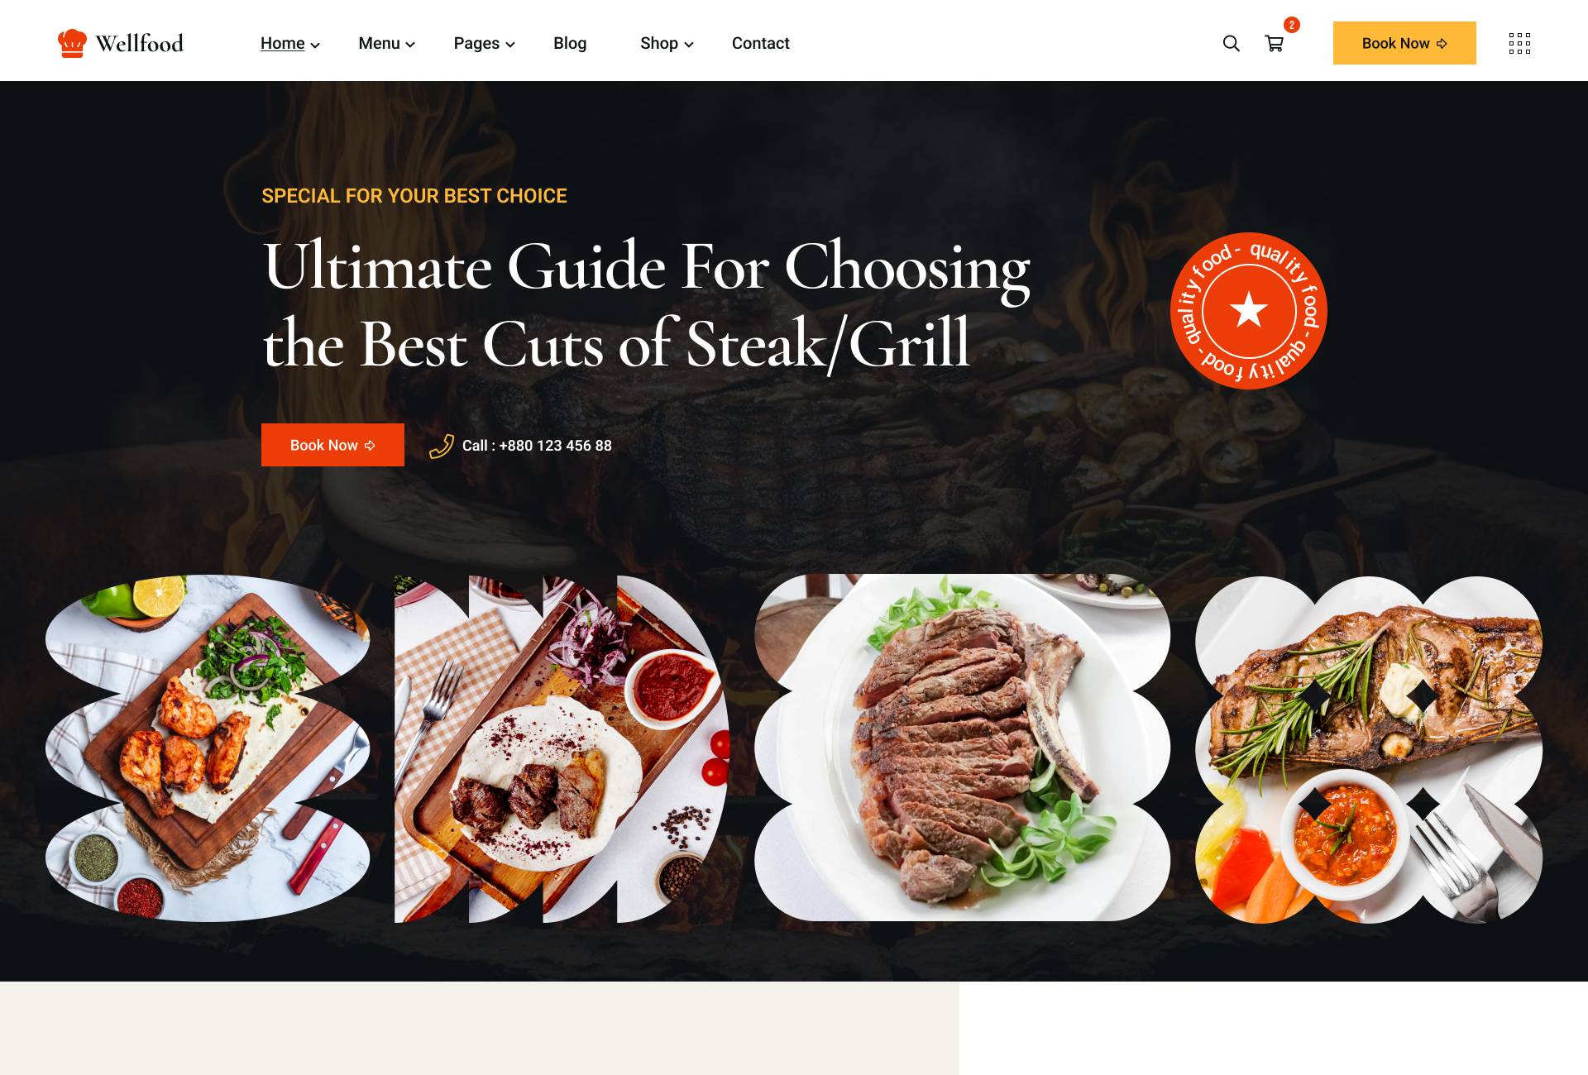The height and width of the screenshot is (1075, 1588).
Task: Click the red Book Now button
Action: 332,445
